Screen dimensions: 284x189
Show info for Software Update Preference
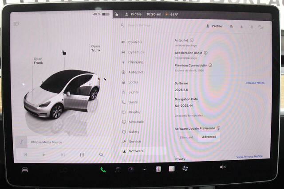(219, 128)
